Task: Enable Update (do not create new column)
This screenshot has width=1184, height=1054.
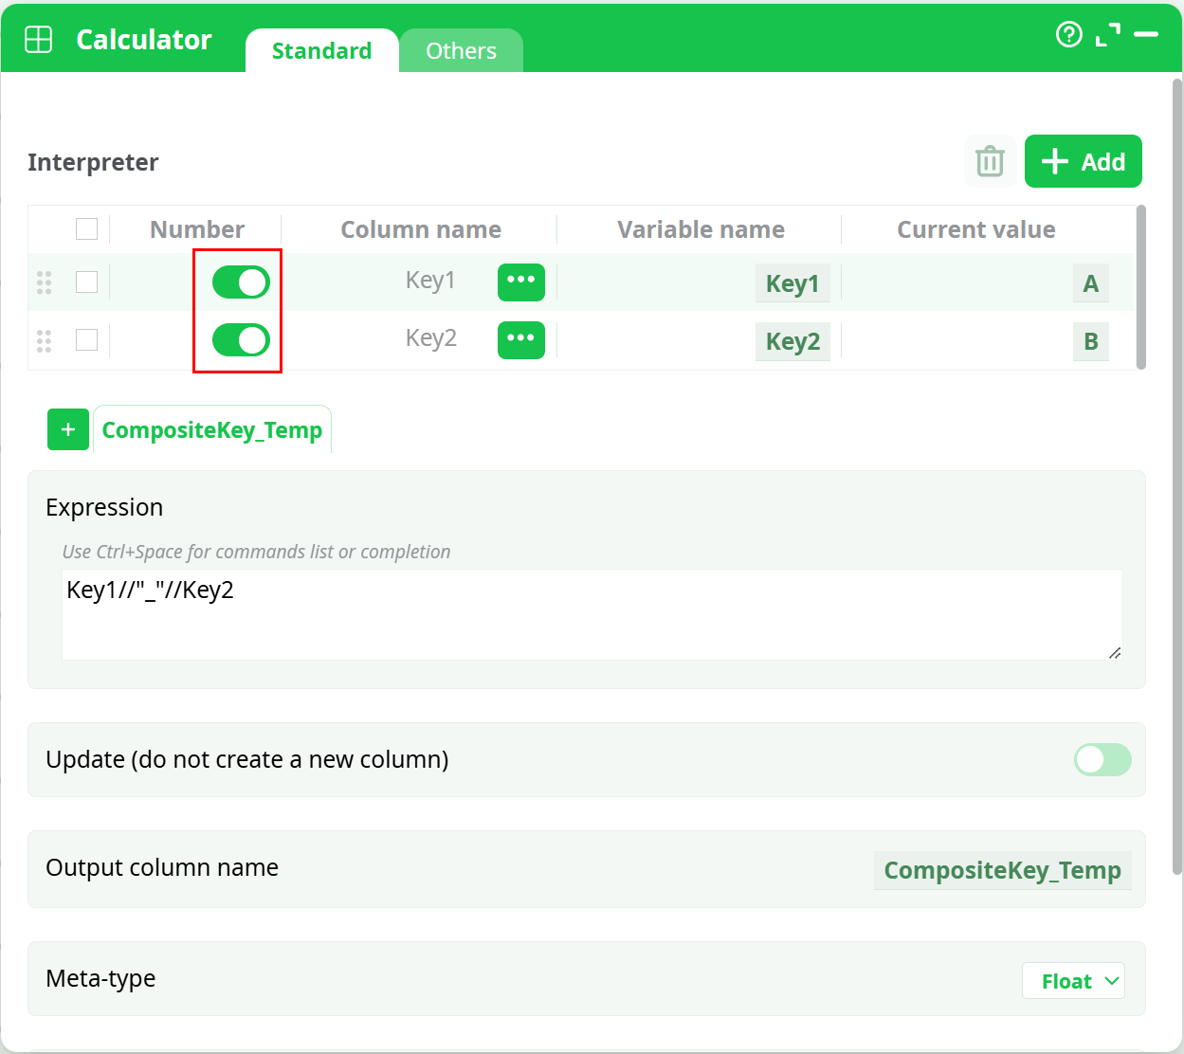Action: (1102, 759)
